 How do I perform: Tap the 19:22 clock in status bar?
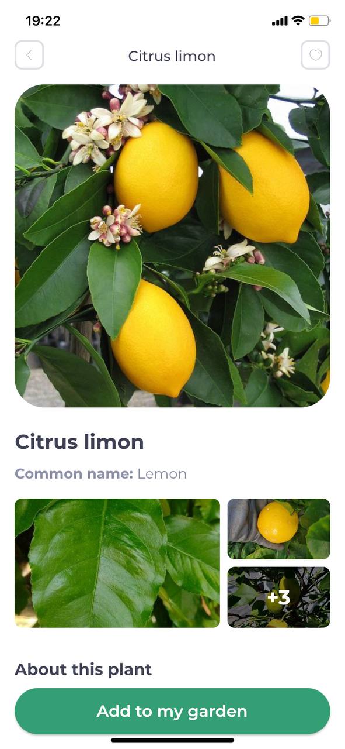pyautogui.click(x=43, y=21)
